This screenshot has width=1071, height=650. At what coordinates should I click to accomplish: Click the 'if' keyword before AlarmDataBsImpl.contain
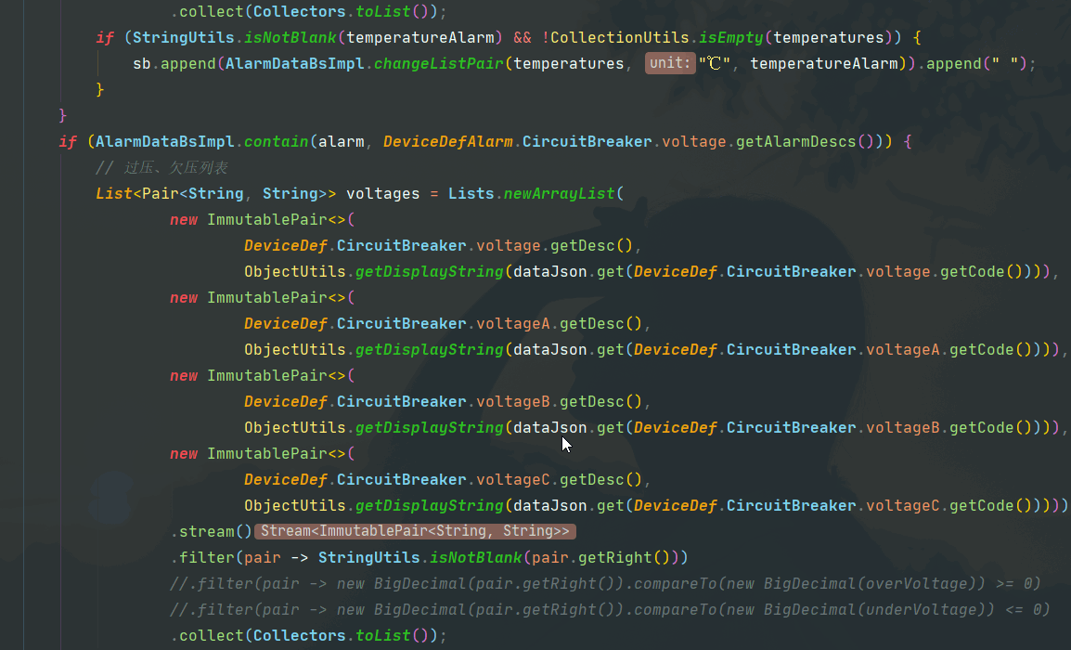(x=68, y=141)
